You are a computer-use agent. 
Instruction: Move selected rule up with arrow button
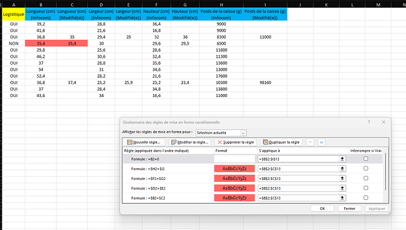tap(310, 142)
